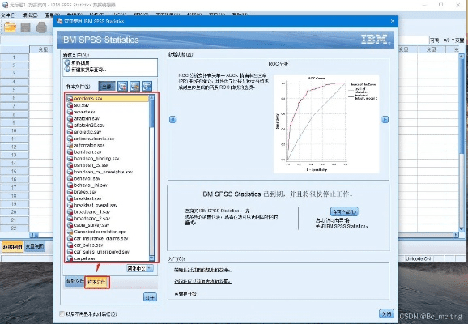Select broadband_2.sav in the file list
Image resolution: width=468 pixels, height=324 pixels.
(108, 218)
